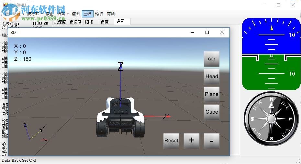
Task: Choose the Plane model
Action: click(212, 94)
